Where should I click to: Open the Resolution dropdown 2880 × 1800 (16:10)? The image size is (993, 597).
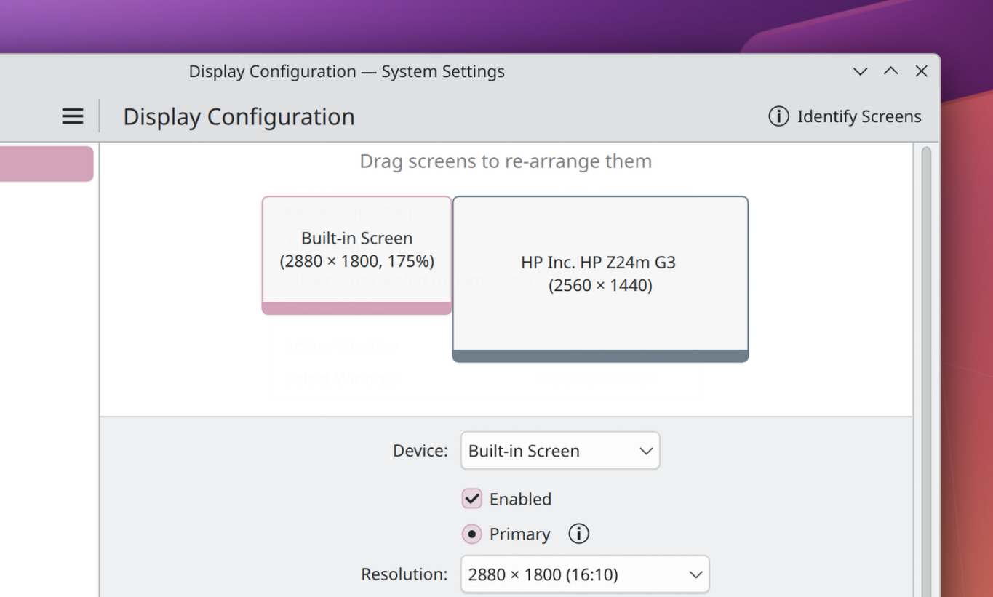(x=585, y=574)
